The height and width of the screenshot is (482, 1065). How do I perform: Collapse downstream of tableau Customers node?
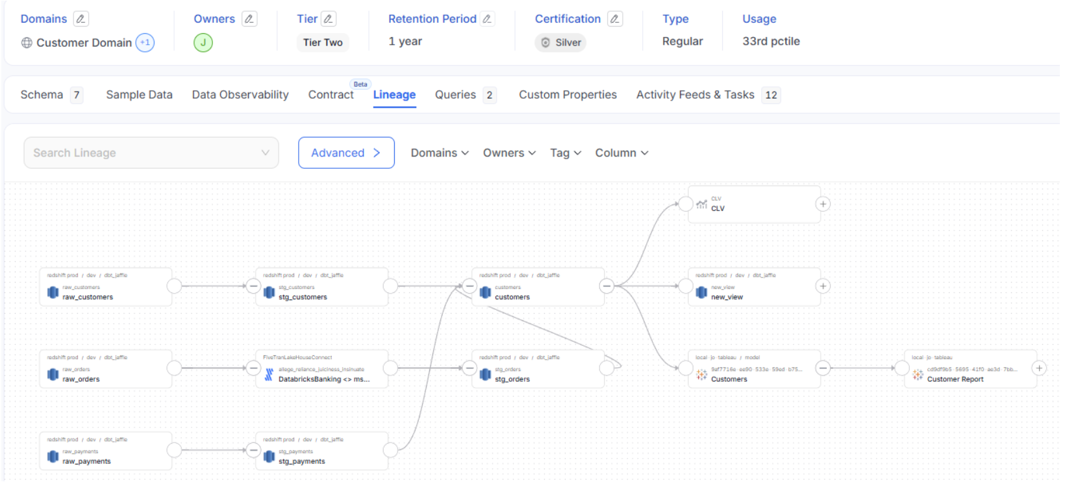coord(823,368)
